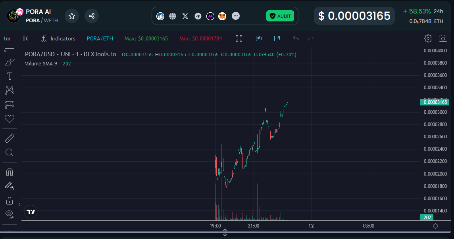
Task: Toggle the trades-on-chart bars icon
Action: (259, 38)
